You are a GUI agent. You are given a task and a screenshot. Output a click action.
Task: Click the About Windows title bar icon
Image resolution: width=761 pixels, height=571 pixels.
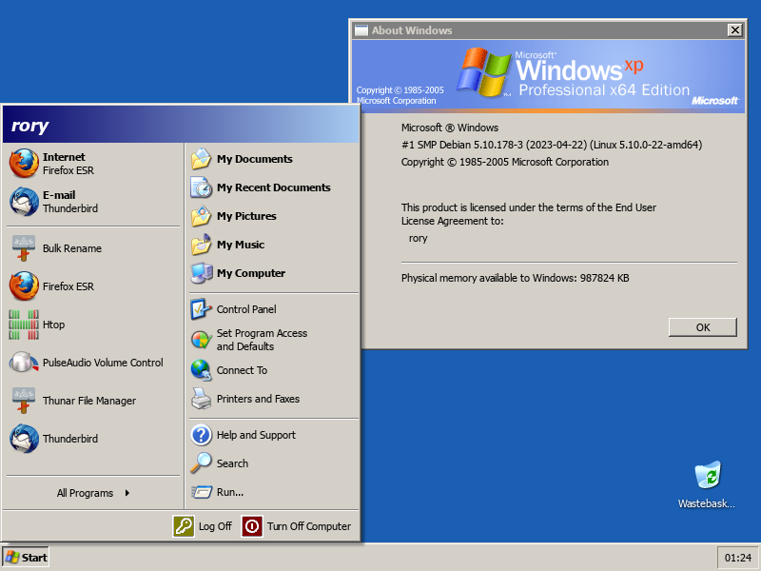[361, 30]
